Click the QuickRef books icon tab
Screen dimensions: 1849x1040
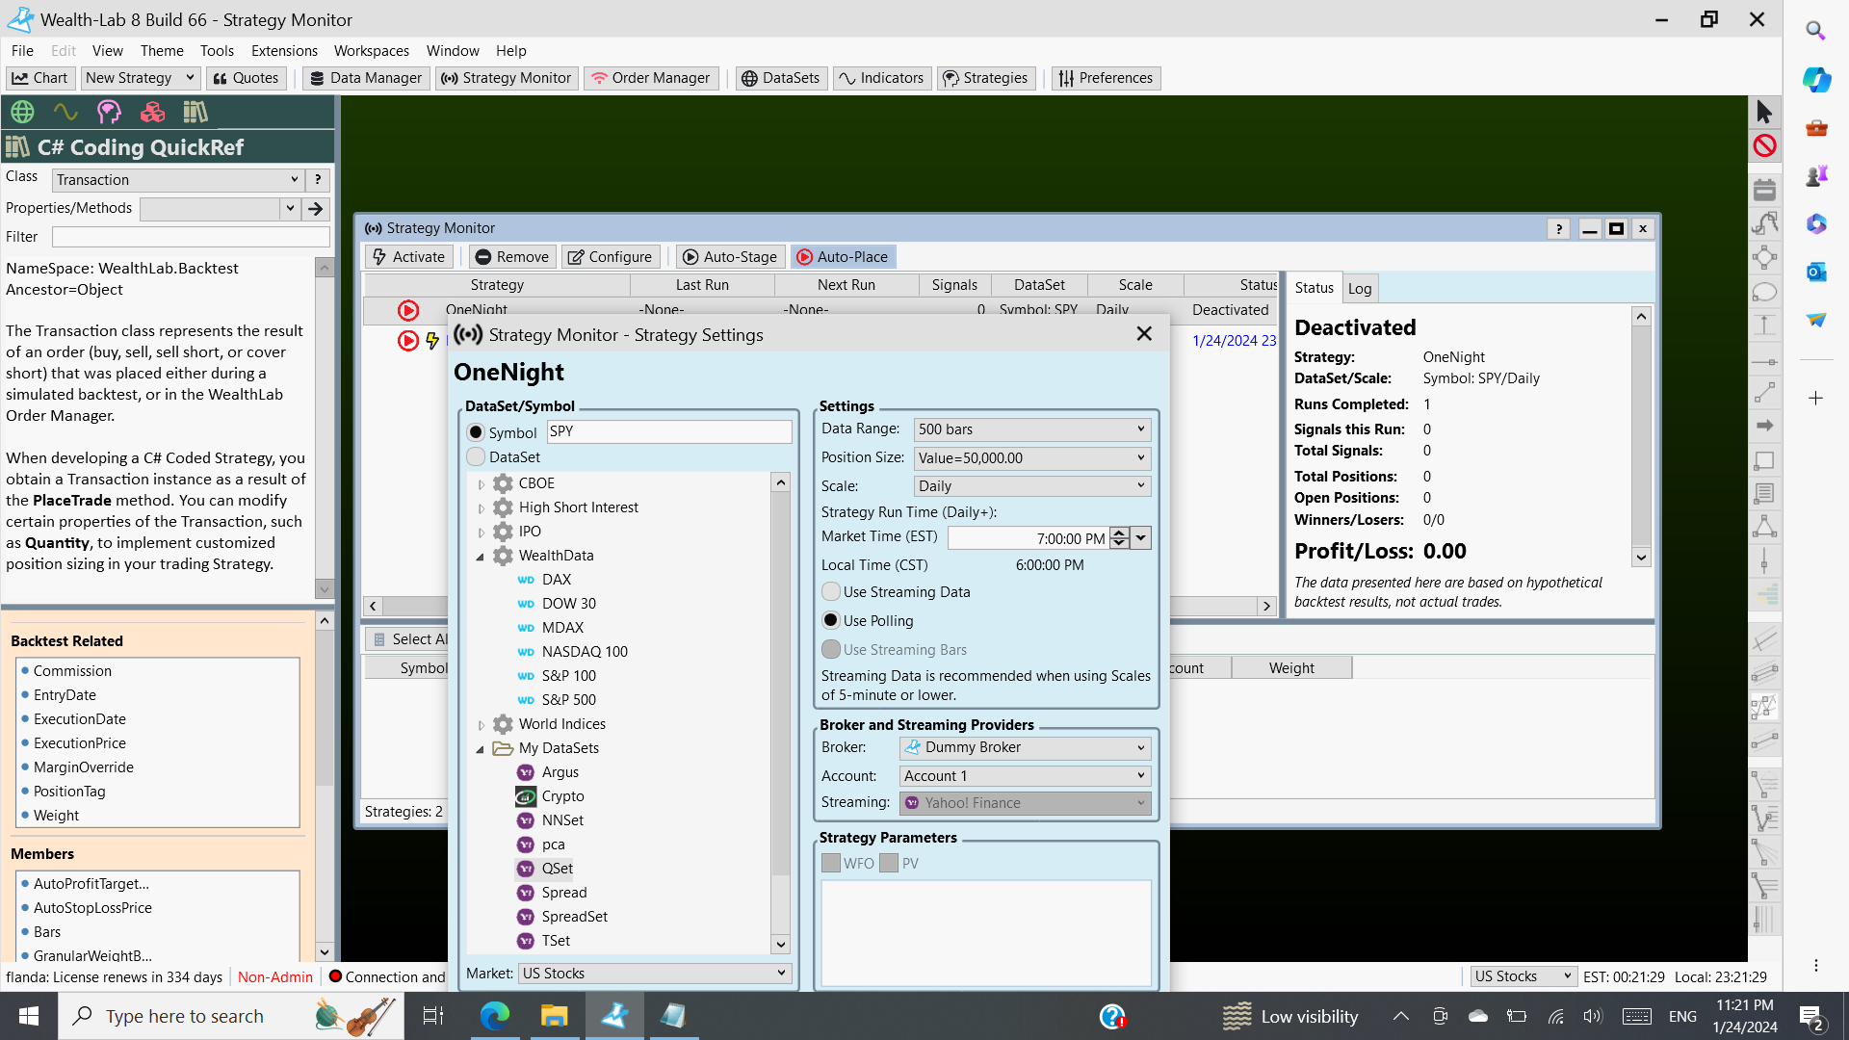[195, 112]
